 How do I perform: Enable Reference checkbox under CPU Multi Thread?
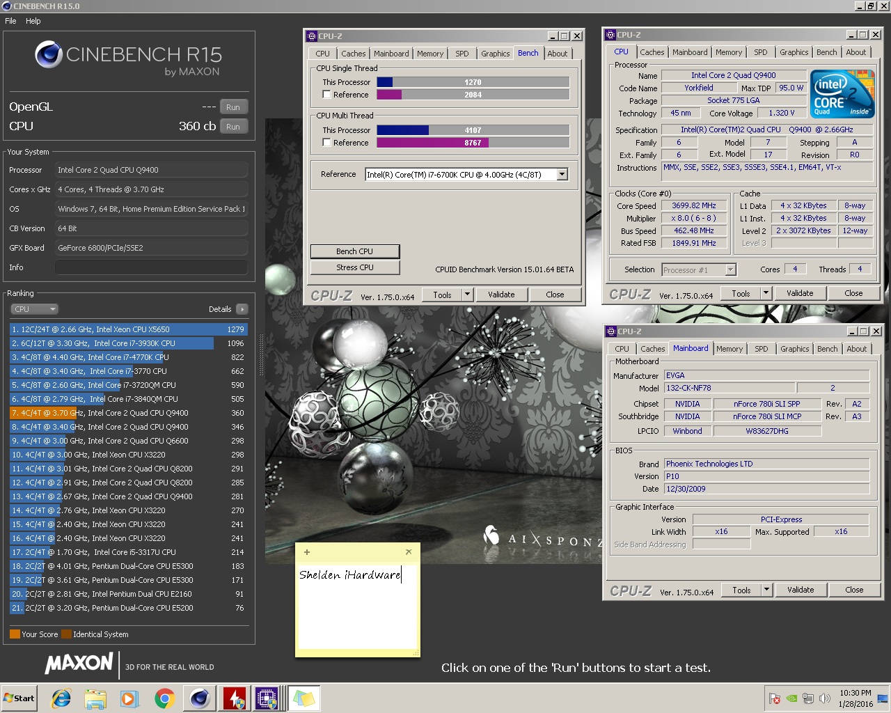tap(326, 143)
